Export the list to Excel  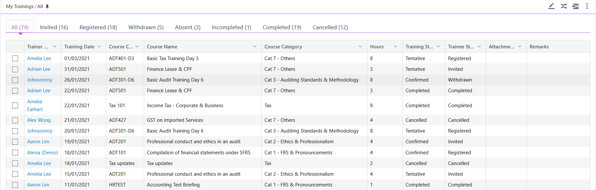[x=575, y=6]
